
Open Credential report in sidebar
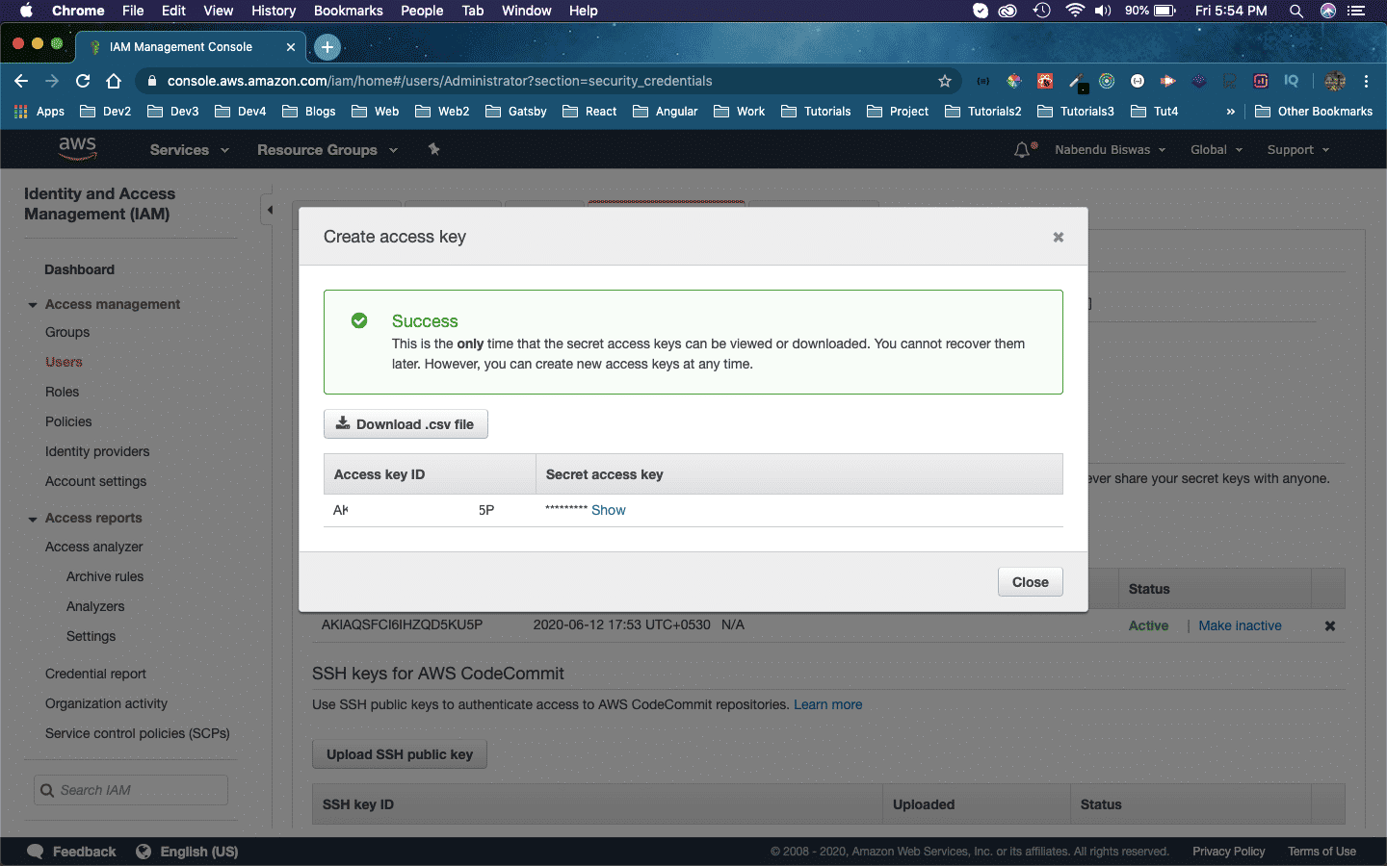[x=96, y=674]
